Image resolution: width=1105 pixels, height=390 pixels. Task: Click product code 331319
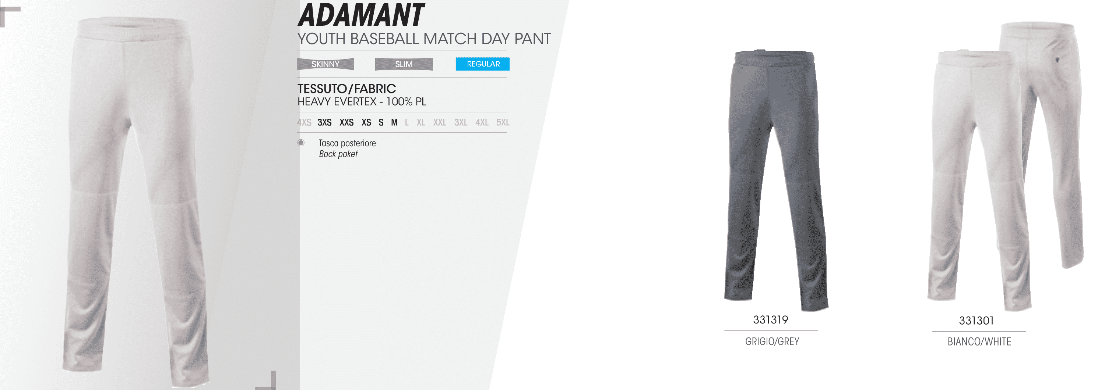[x=771, y=320]
